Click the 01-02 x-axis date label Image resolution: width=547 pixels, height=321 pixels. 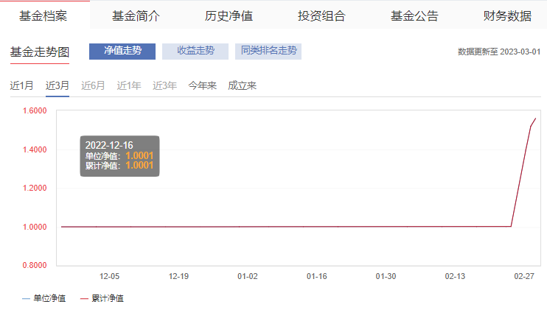pyautogui.click(x=248, y=276)
